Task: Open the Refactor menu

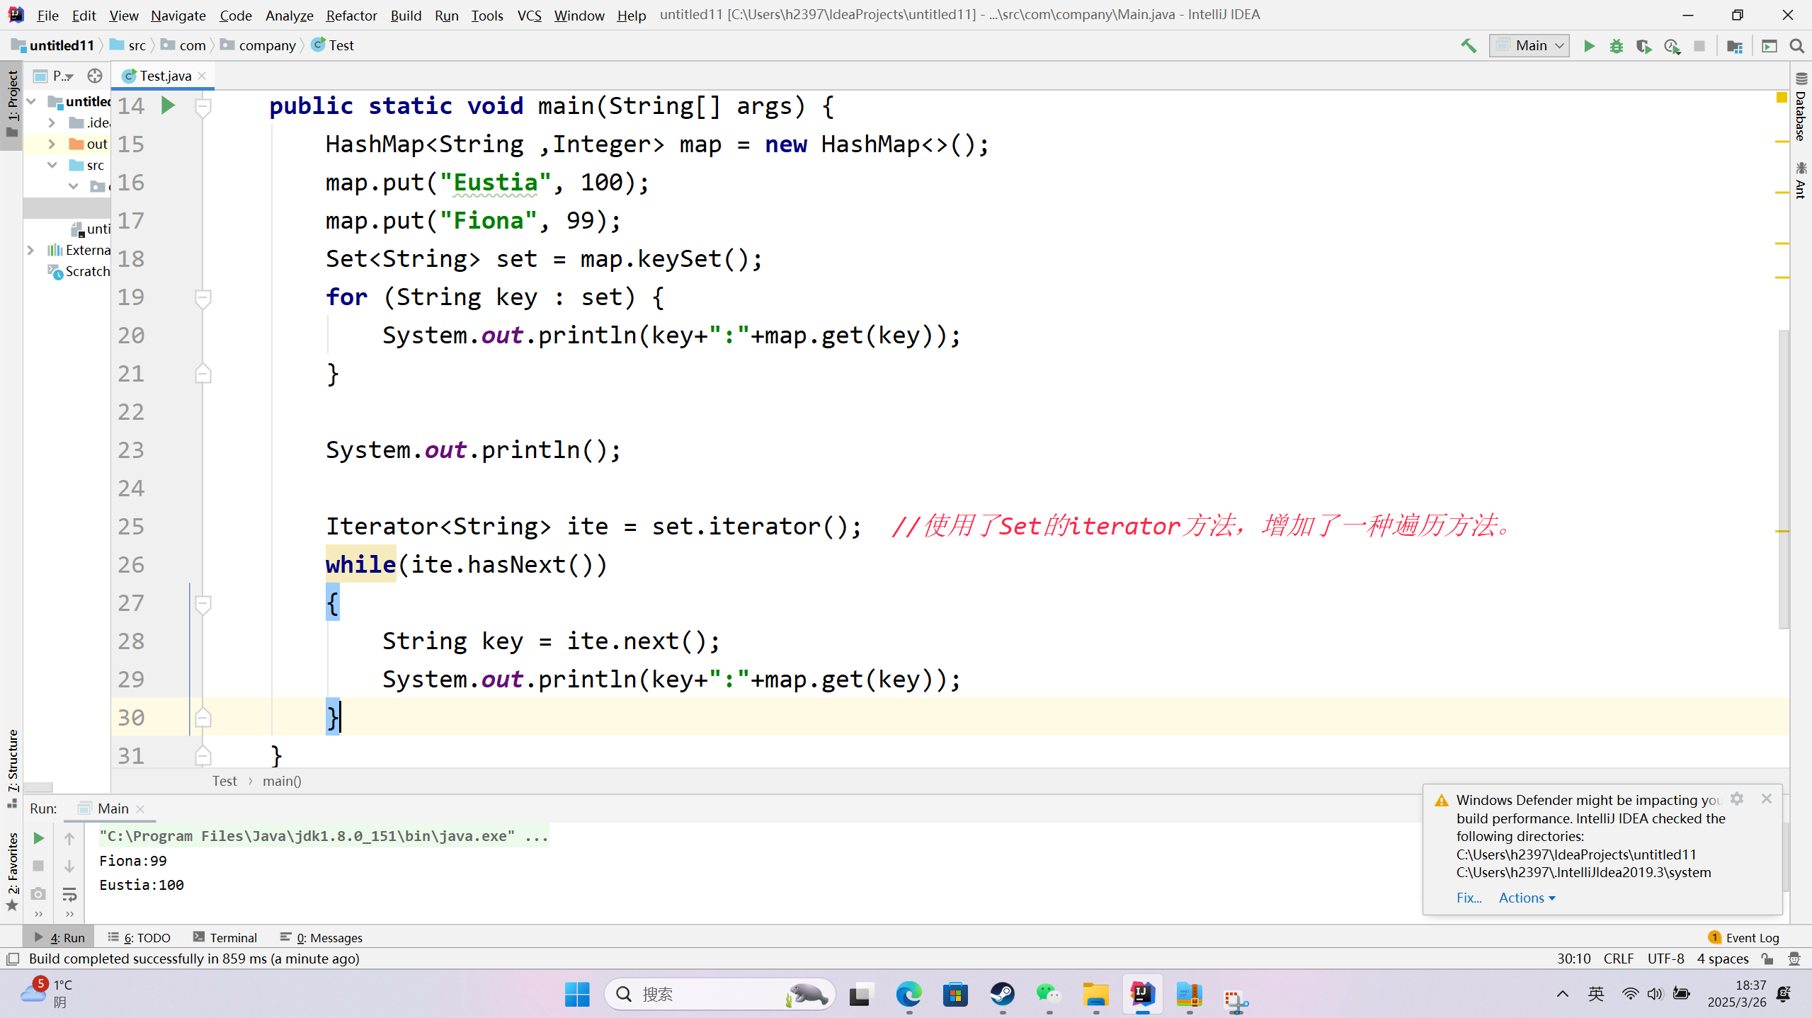Action: [351, 15]
